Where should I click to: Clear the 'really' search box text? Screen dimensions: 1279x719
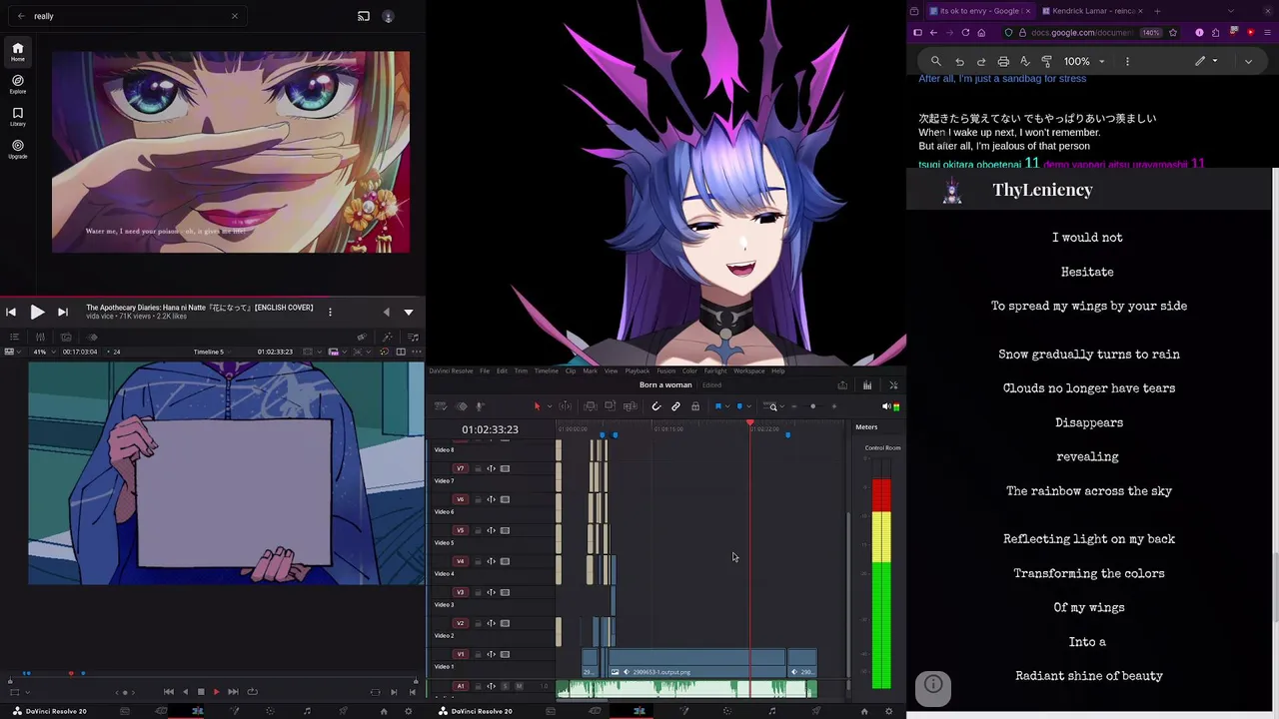[x=235, y=16]
